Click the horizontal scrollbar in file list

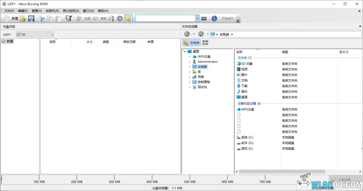click(282, 172)
